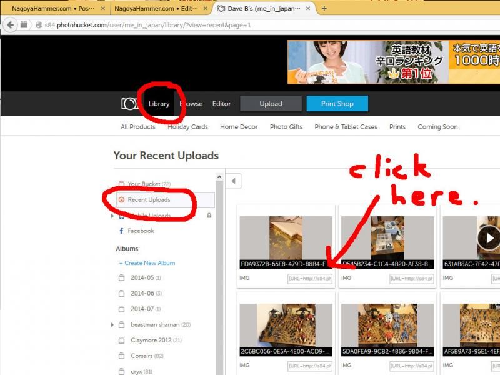Collapse the sidebar with the left arrow button
The width and height of the screenshot is (500, 375).
tap(234, 181)
